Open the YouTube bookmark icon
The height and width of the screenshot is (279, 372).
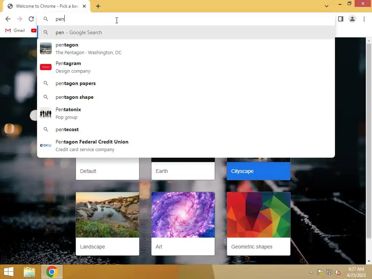pyautogui.click(x=34, y=31)
